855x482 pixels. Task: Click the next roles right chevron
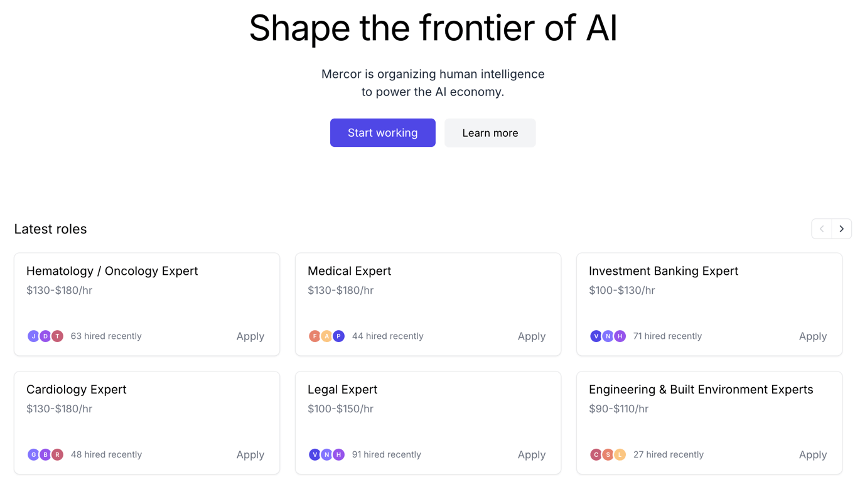(841, 229)
